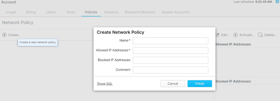Click the Create Network Policy dialog title
Screen dimensions: 280x101
[x=121, y=32]
